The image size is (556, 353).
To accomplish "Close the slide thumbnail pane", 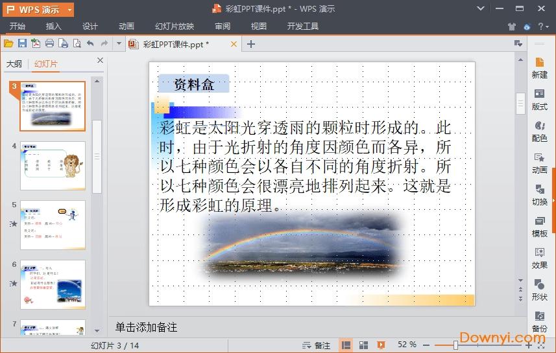I will click(100, 60).
